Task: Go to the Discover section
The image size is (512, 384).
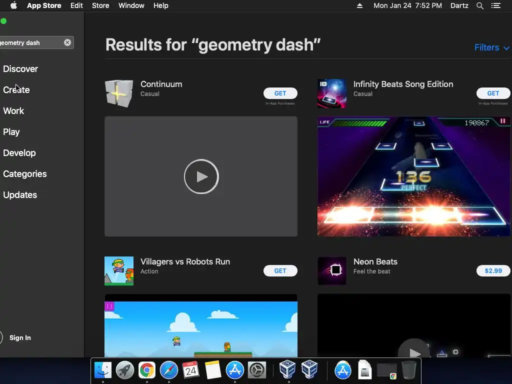Action: 20,69
